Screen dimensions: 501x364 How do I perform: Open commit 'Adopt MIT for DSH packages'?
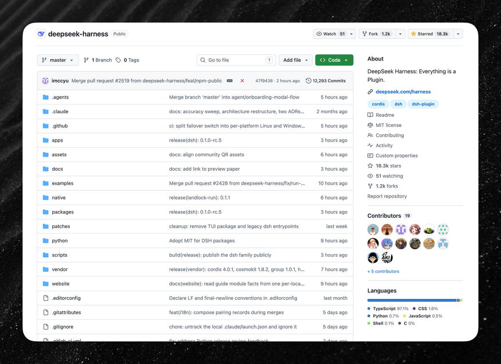pos(202,241)
